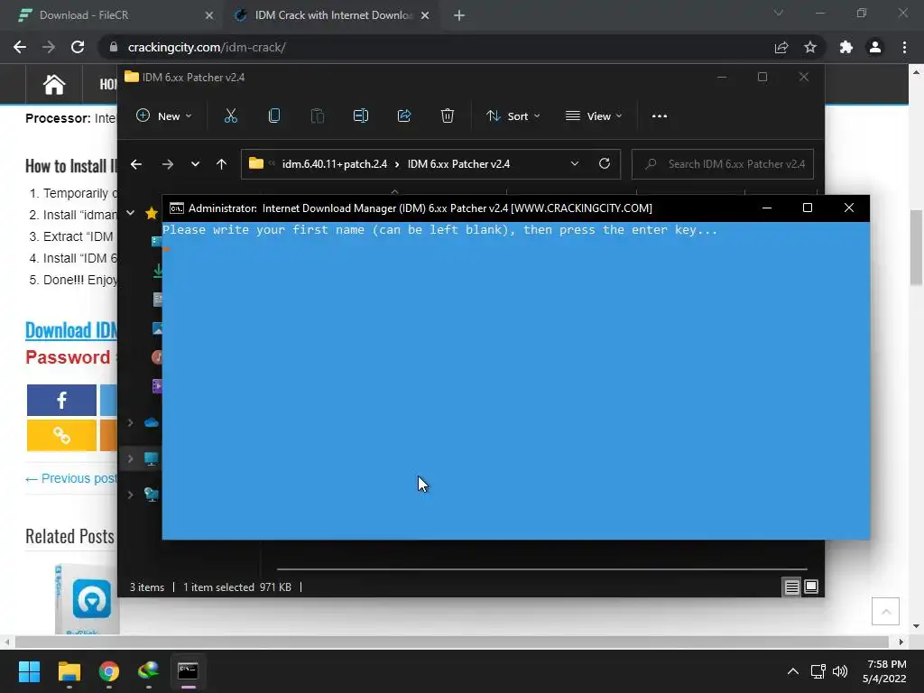Click the volume icon in system tray

[840, 671]
